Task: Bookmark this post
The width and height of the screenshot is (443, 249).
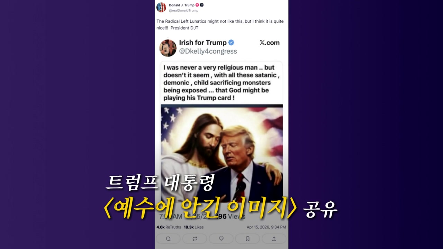Action: [247, 239]
